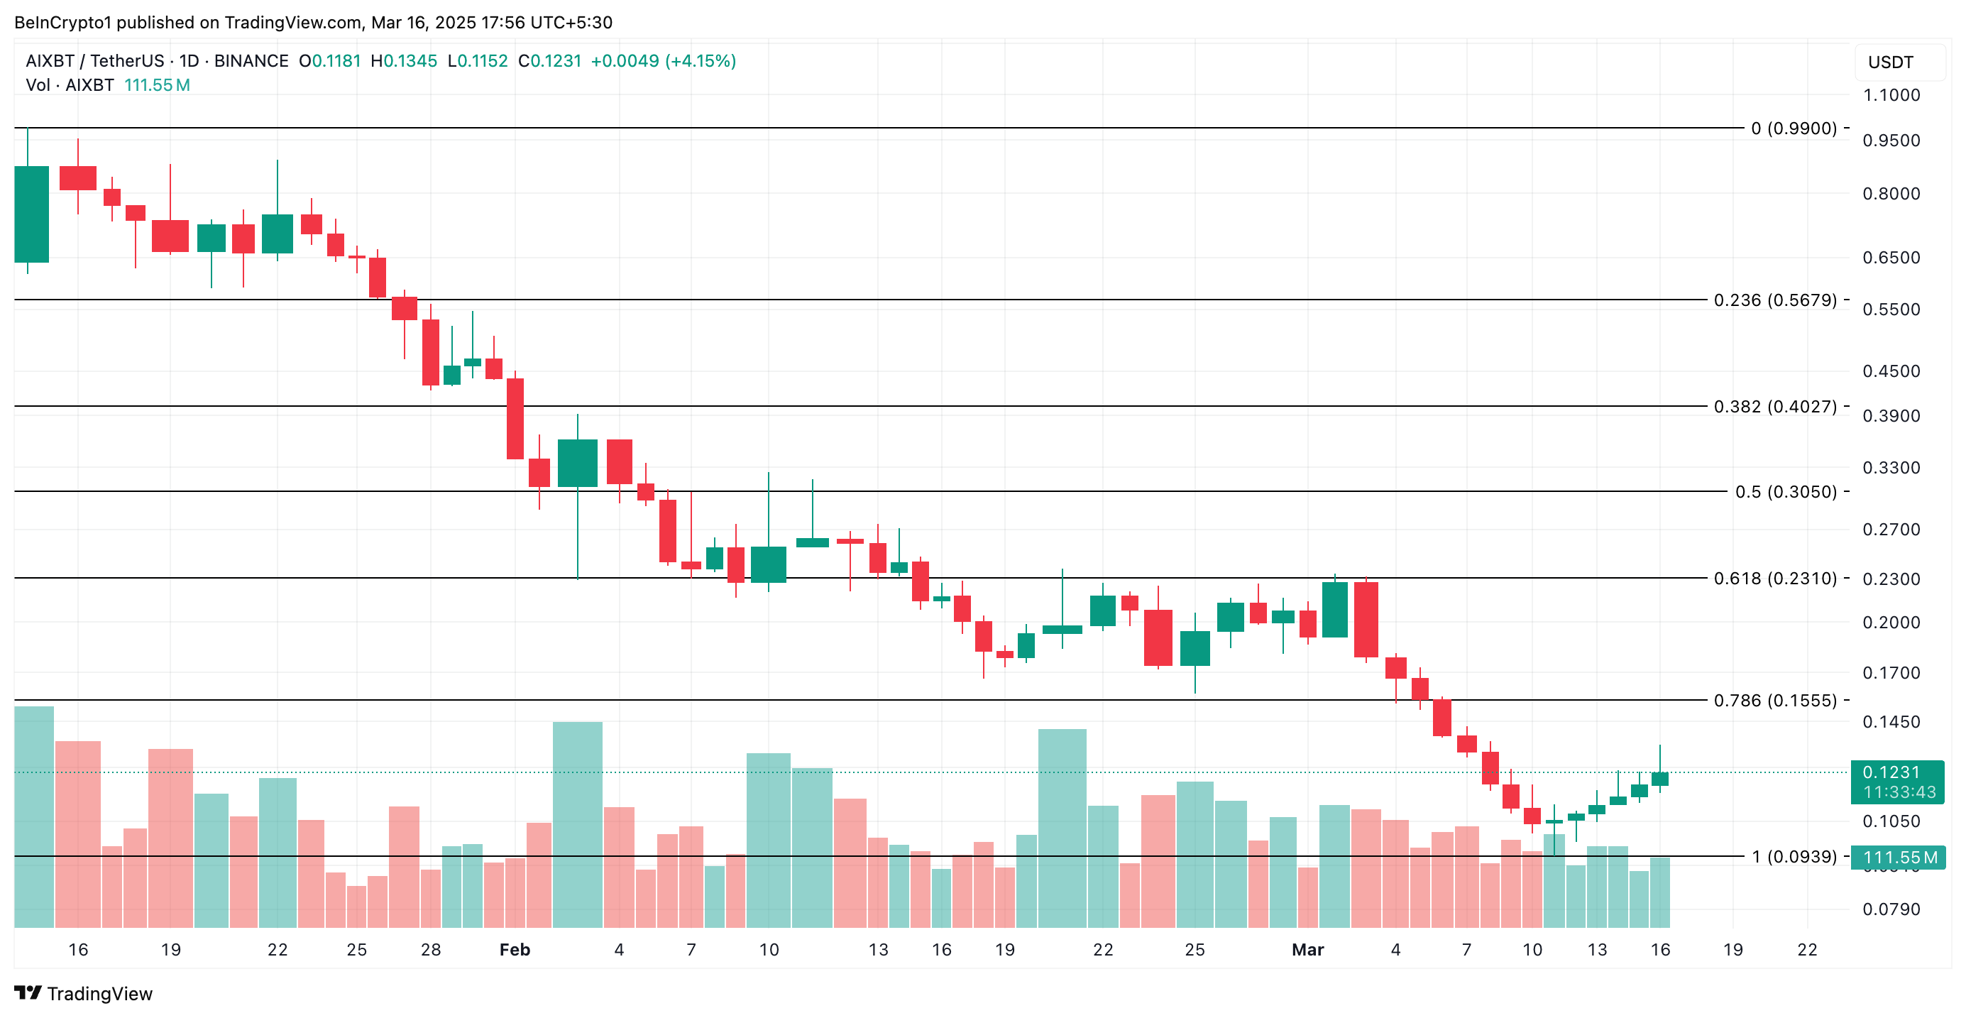Image resolution: width=1966 pixels, height=1018 pixels.
Task: Click the TradingView text link at bottom
Action: coord(99,994)
